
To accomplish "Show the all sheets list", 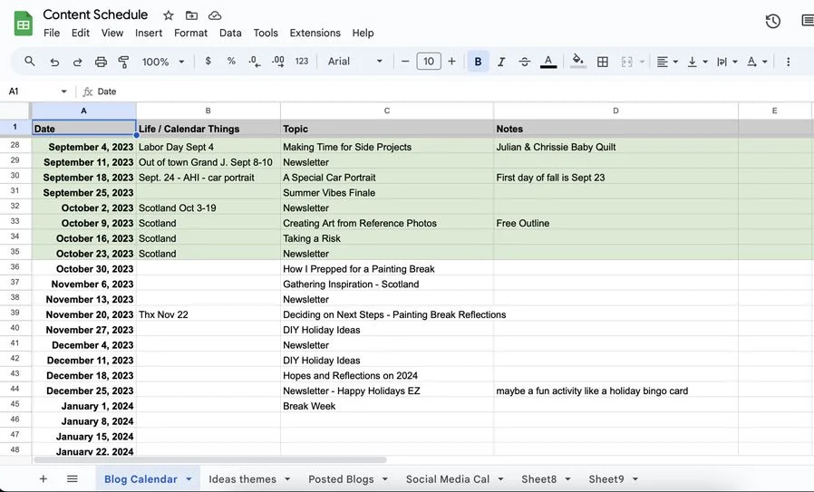I will [73, 479].
